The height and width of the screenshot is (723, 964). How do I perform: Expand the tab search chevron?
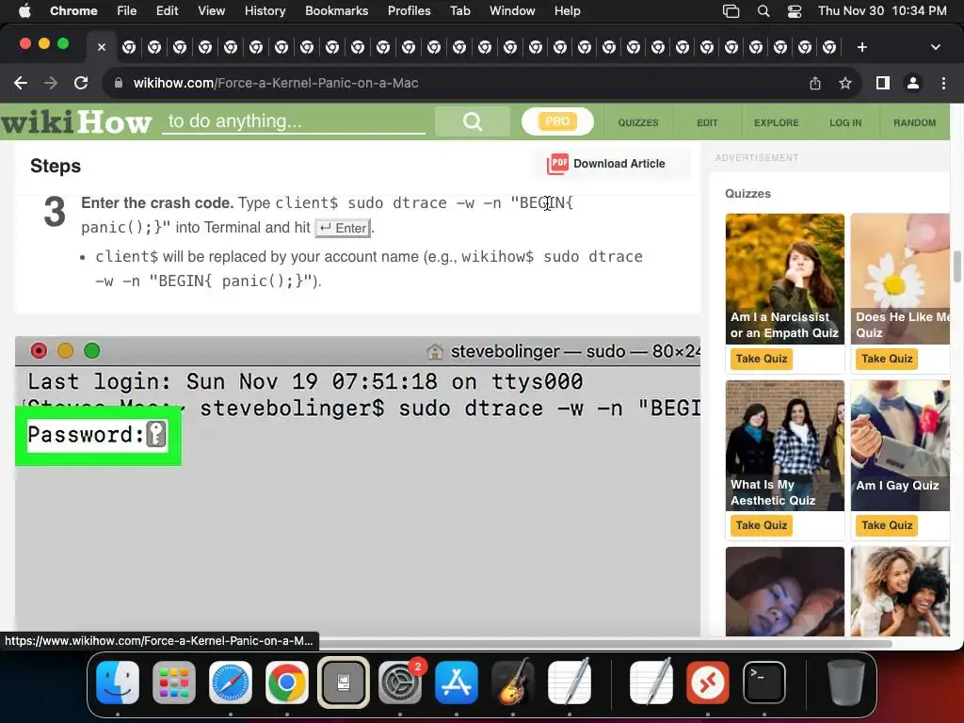click(936, 47)
